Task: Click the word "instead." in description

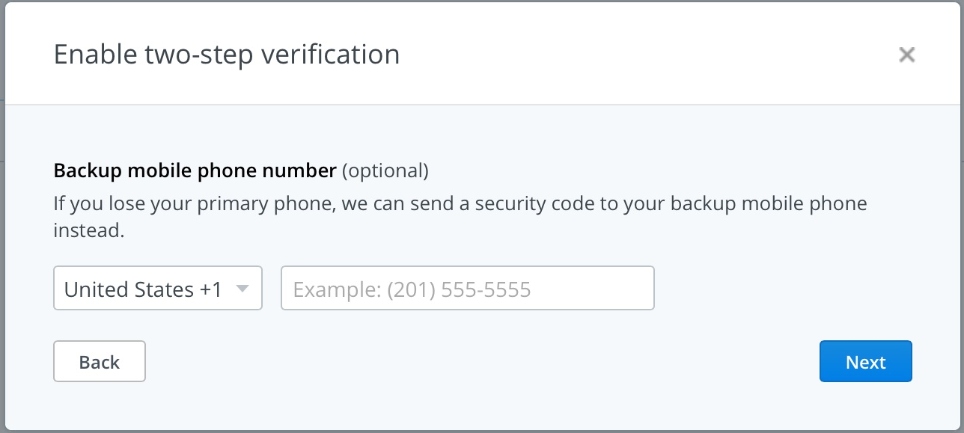Action: click(x=88, y=230)
